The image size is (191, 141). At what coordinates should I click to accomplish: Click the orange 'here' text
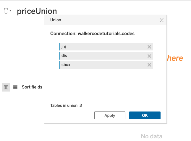(175, 58)
